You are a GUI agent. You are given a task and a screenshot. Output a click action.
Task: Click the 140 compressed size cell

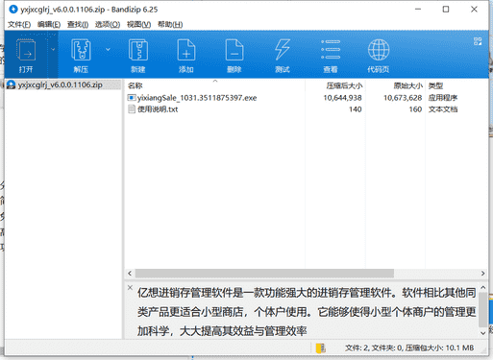[356, 109]
